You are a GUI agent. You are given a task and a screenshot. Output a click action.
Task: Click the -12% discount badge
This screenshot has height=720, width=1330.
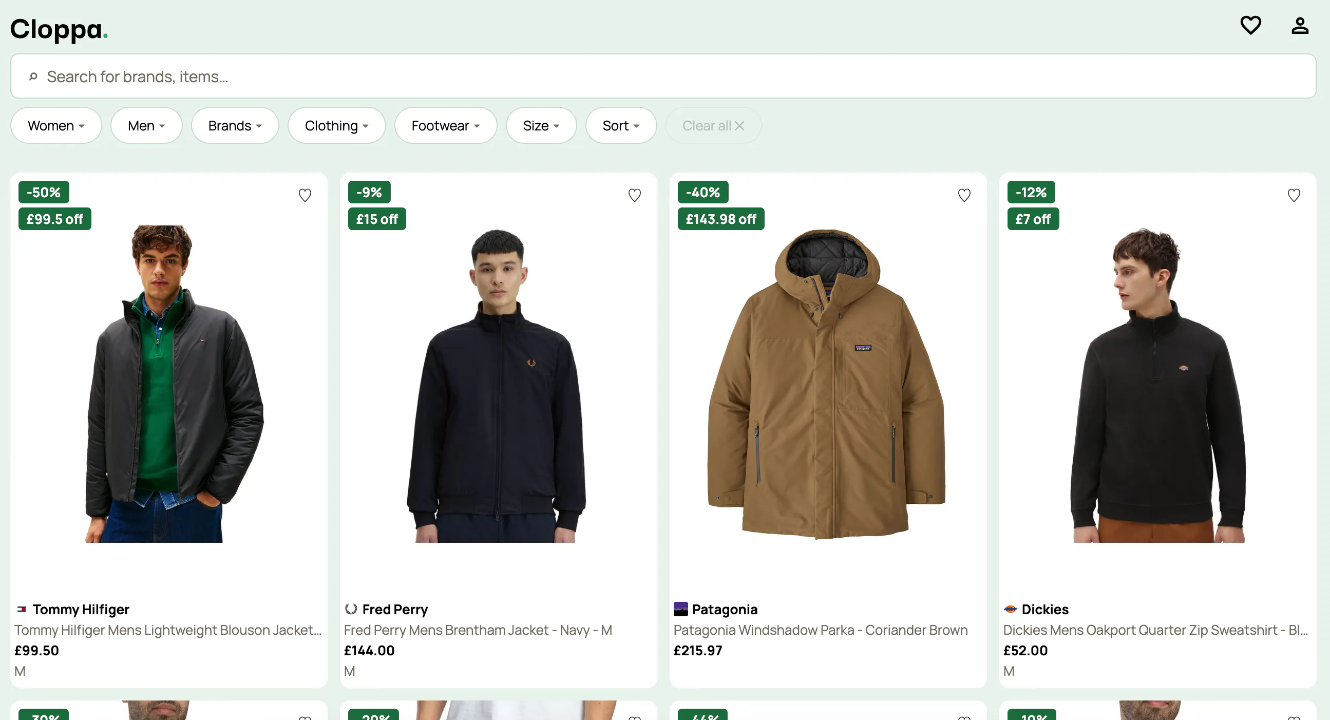(1031, 192)
